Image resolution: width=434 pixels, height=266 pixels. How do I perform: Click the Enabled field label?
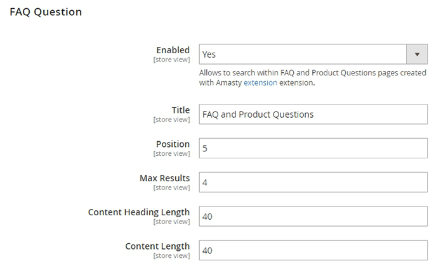point(173,50)
